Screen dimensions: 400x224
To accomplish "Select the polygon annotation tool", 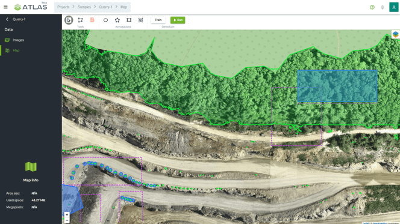I will [x=117, y=20].
